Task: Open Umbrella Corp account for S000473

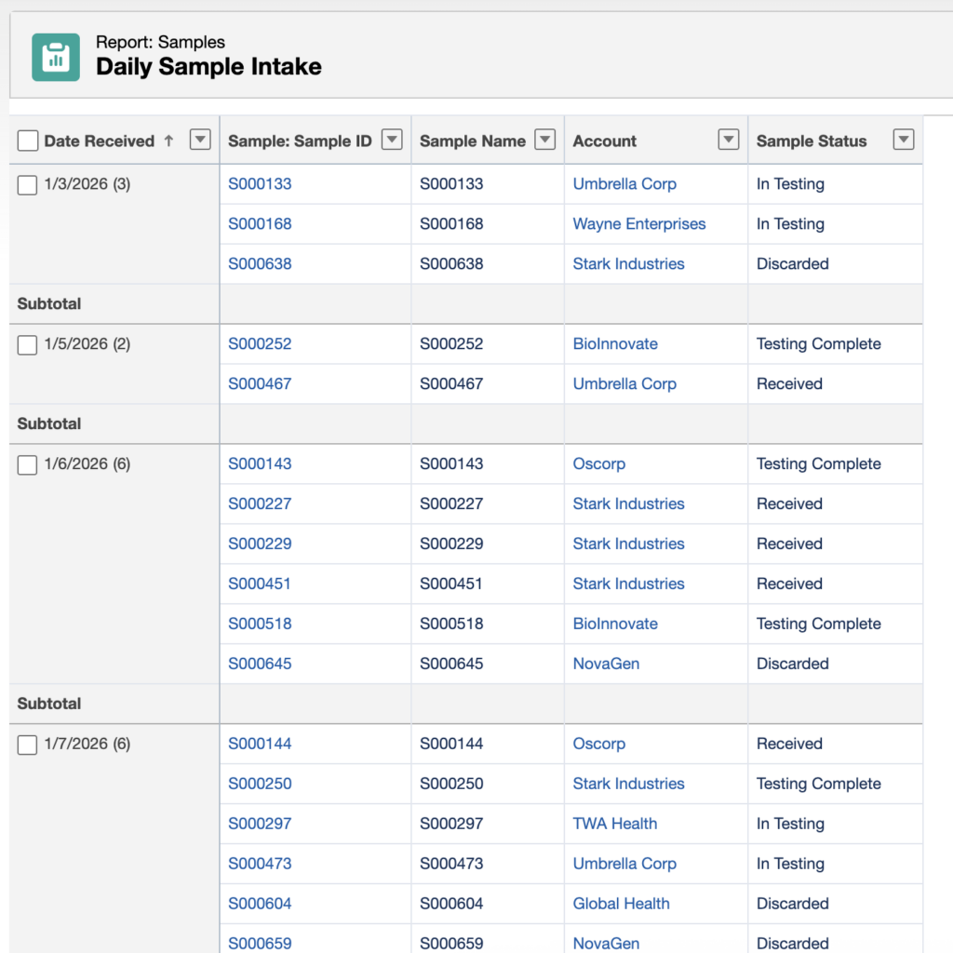Action: (x=624, y=864)
